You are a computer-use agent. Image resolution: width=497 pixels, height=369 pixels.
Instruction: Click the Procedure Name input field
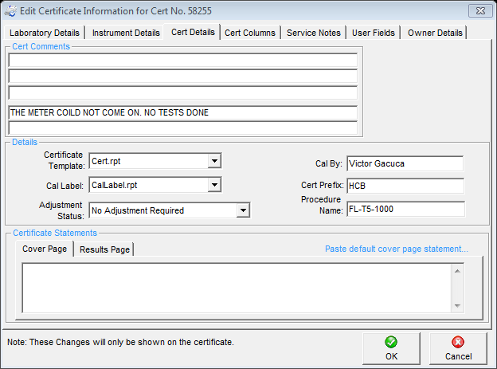click(405, 209)
